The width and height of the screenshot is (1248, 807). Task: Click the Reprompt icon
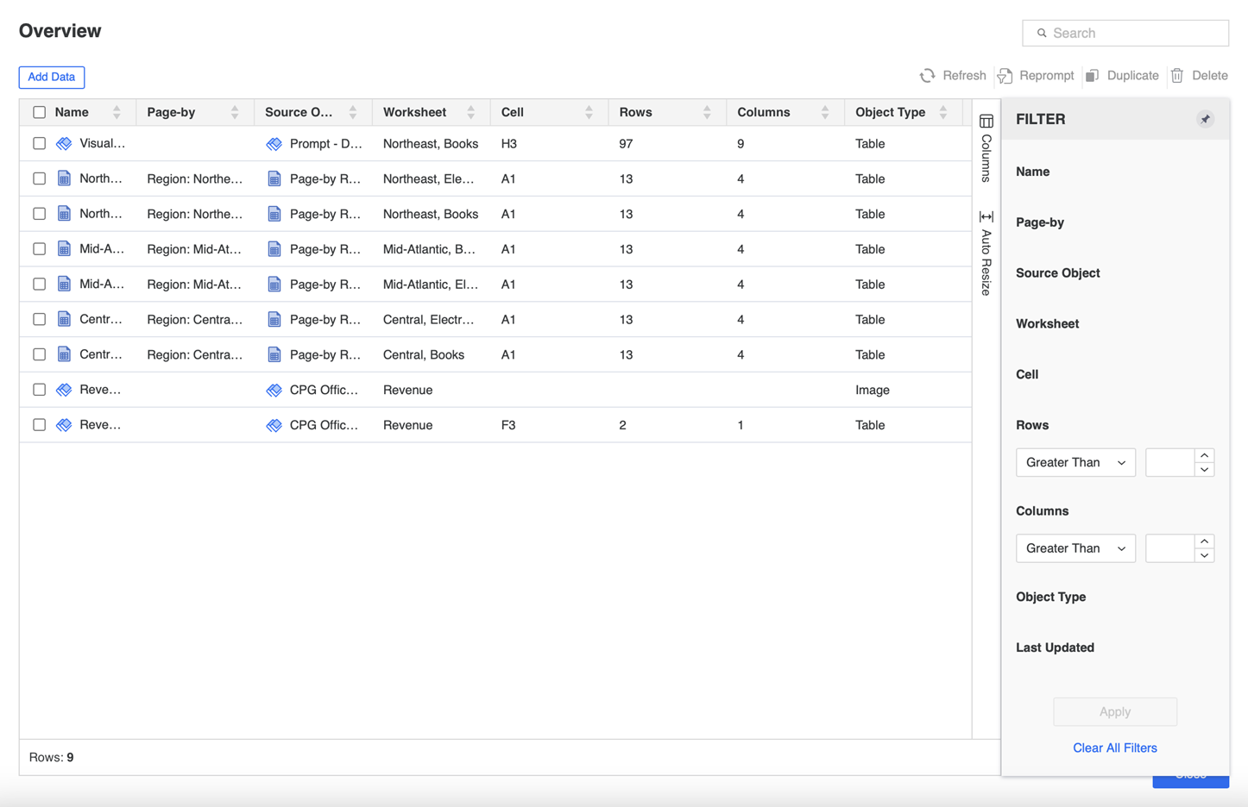[1005, 76]
